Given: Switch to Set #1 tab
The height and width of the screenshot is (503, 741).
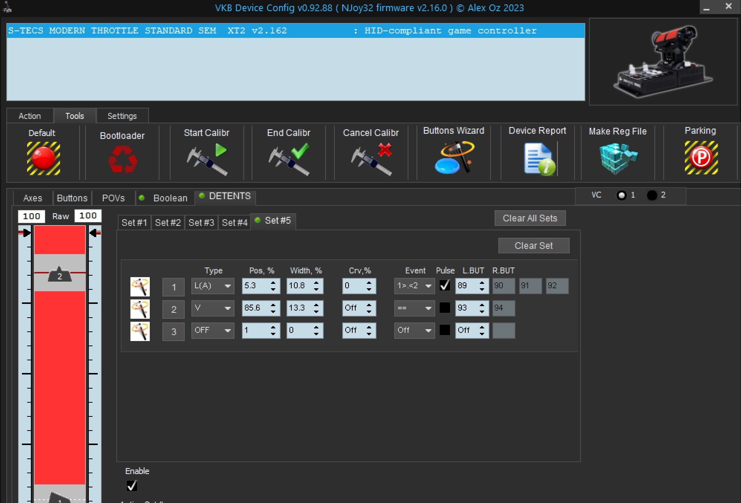Looking at the screenshot, I should tap(135, 223).
